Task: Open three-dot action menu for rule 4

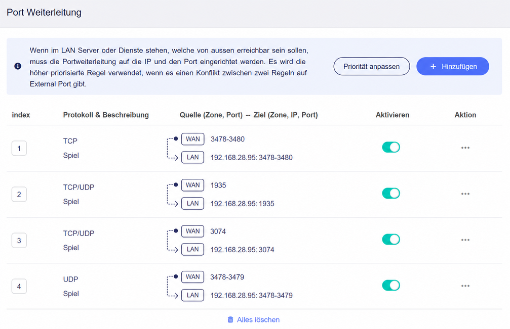Action: (465, 286)
